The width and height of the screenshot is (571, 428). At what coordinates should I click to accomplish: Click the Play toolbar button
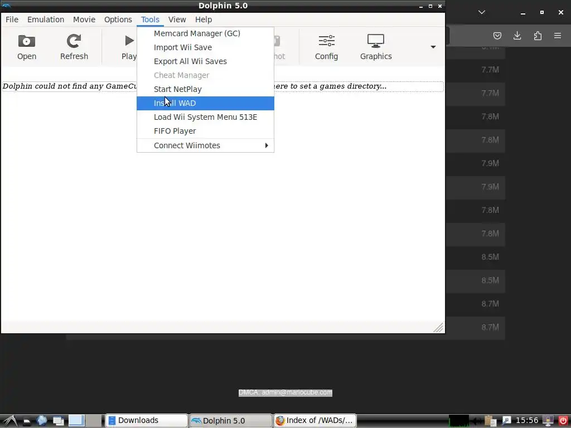(x=128, y=47)
